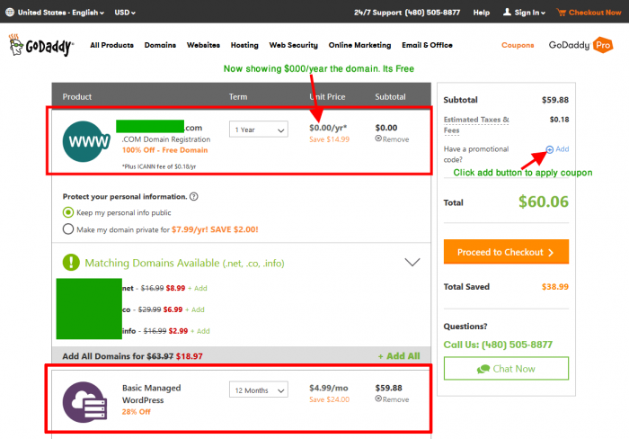The height and width of the screenshot is (439, 629).
Task: Click the Save $14.99 text
Action: (x=330, y=139)
